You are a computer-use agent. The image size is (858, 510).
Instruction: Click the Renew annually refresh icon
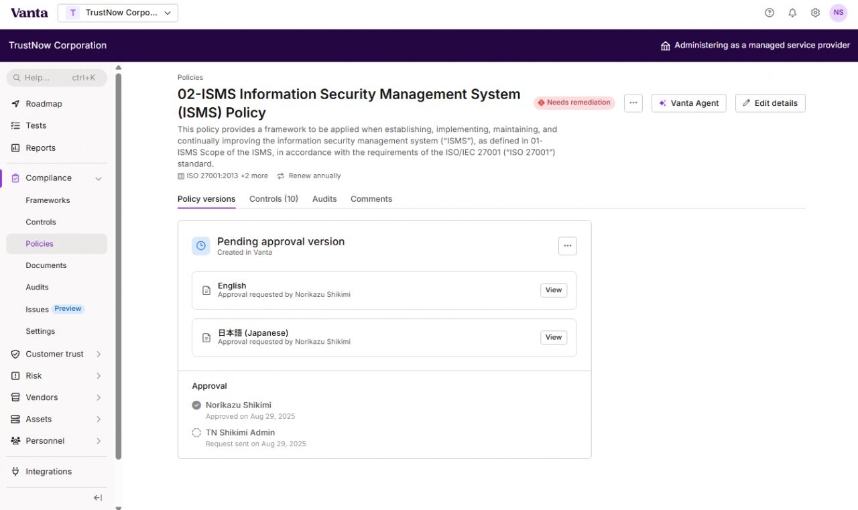(281, 176)
